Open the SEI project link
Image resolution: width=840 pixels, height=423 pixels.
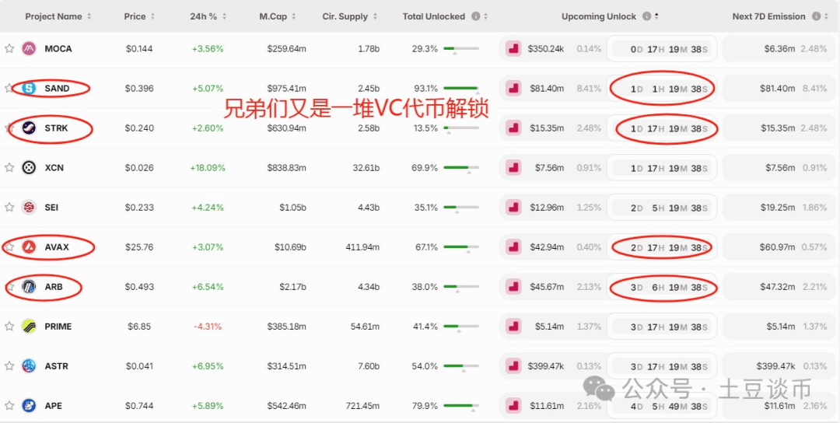click(51, 207)
